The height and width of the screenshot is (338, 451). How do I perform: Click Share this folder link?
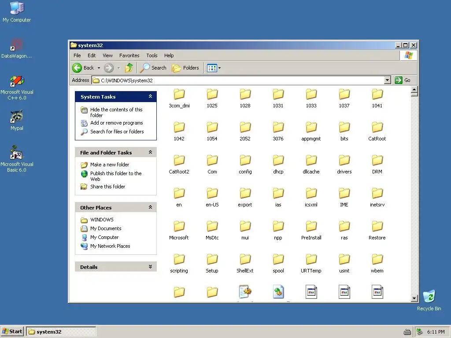(x=107, y=187)
